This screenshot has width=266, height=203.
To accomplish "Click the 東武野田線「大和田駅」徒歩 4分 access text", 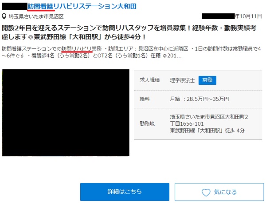I will tap(207, 131).
